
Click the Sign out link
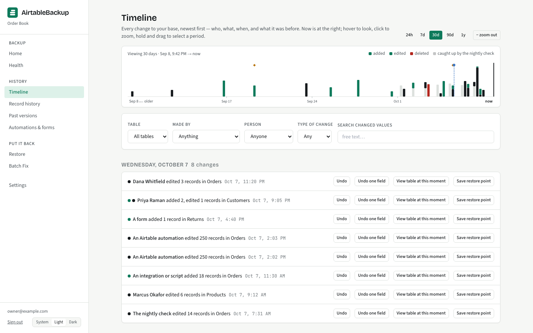[x=15, y=322]
